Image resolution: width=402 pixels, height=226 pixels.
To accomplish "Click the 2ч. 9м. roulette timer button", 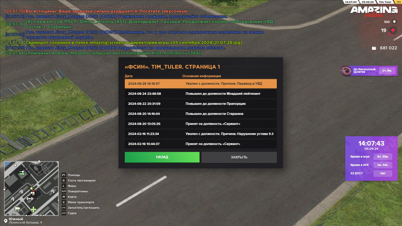I will click(387, 71).
